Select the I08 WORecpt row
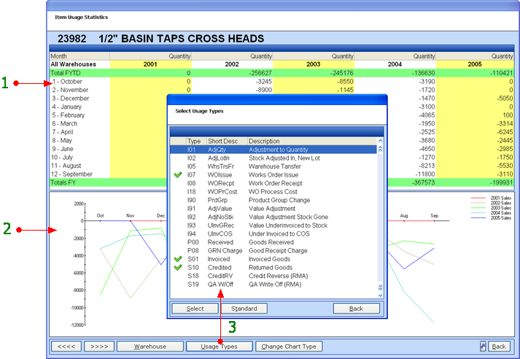Screen dimensions: 520x359 tap(273, 183)
